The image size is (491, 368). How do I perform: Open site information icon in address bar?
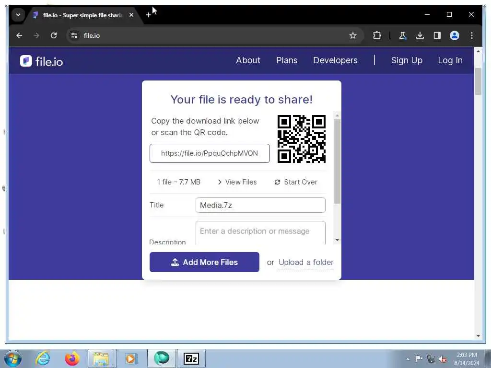(74, 35)
